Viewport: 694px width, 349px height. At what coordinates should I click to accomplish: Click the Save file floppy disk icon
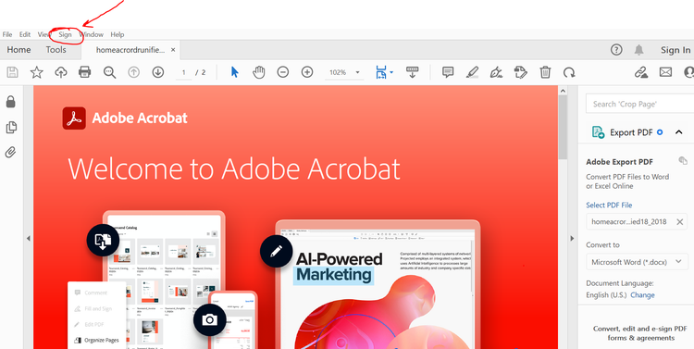pyautogui.click(x=12, y=72)
